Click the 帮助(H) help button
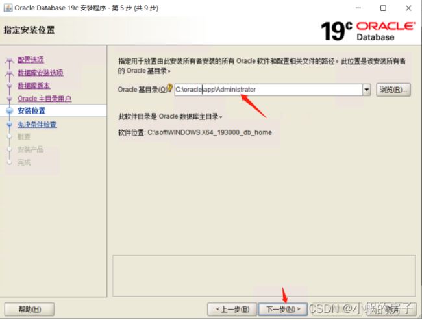Viewport: 422px width, 320px height. coord(30,309)
